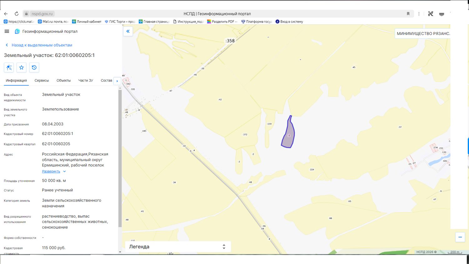Go back via Назад к выделенным объектам
469x264 pixels.
pos(39,45)
